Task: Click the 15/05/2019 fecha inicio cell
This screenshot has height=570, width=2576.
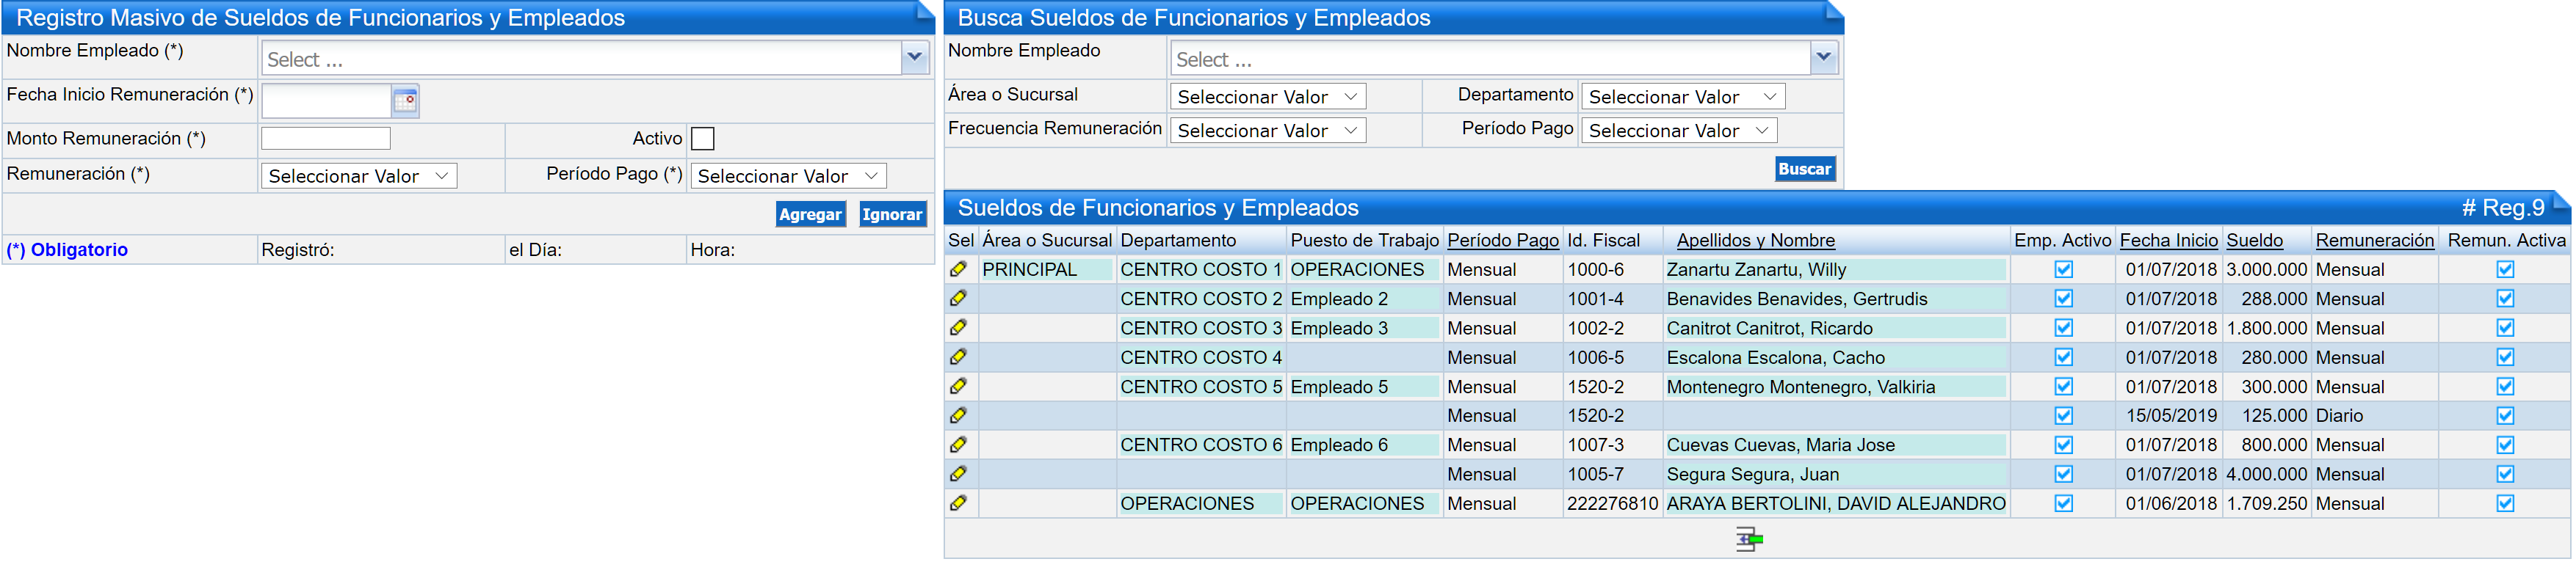Action: 2170,415
